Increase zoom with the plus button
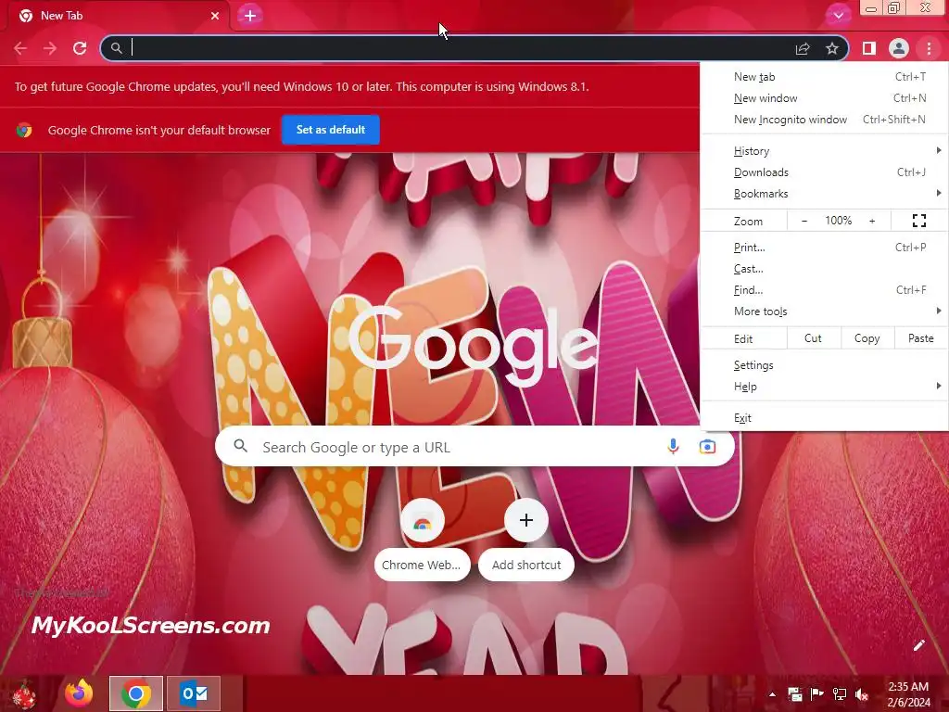949x712 pixels. tap(872, 221)
